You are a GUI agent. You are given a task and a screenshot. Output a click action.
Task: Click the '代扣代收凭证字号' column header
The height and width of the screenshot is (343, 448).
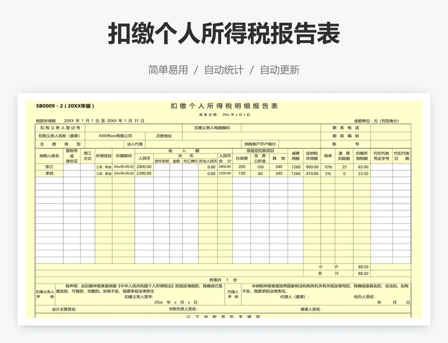pyautogui.click(x=381, y=156)
